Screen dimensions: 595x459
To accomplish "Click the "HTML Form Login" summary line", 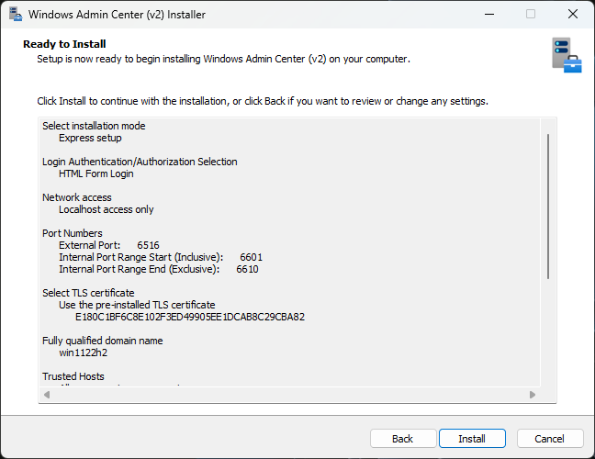I will [96, 174].
